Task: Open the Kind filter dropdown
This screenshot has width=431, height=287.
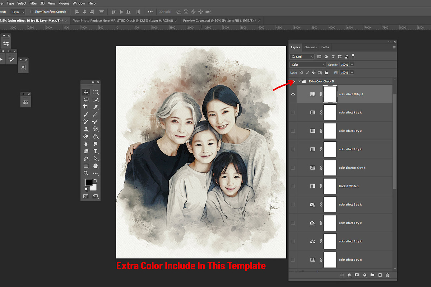Action: (x=302, y=57)
